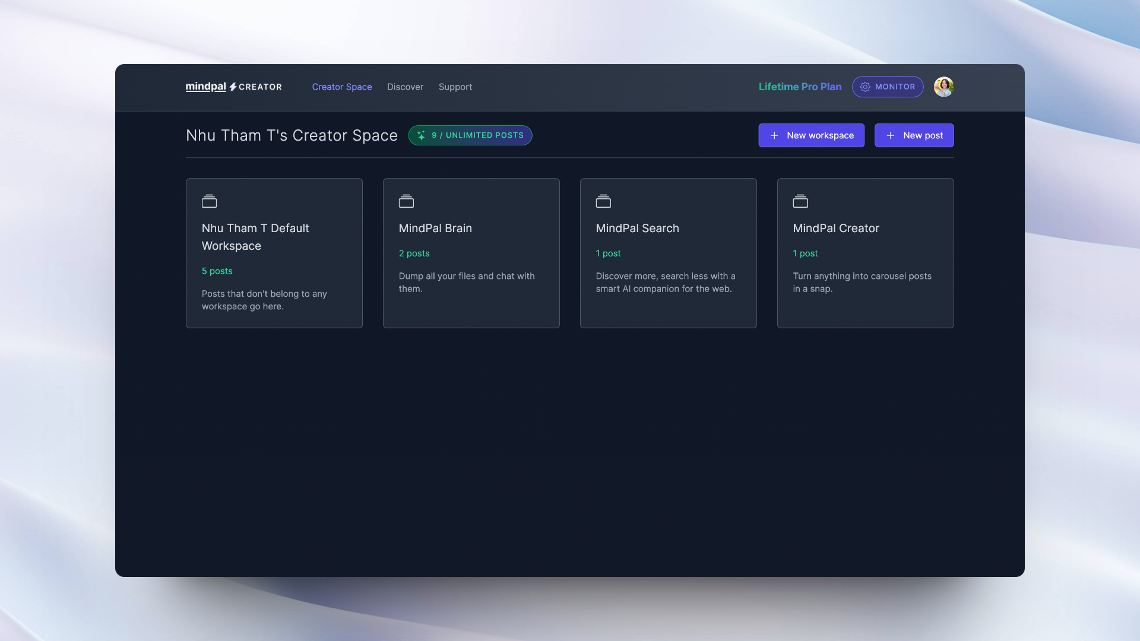Click plus icon on New workspace button

(x=774, y=135)
